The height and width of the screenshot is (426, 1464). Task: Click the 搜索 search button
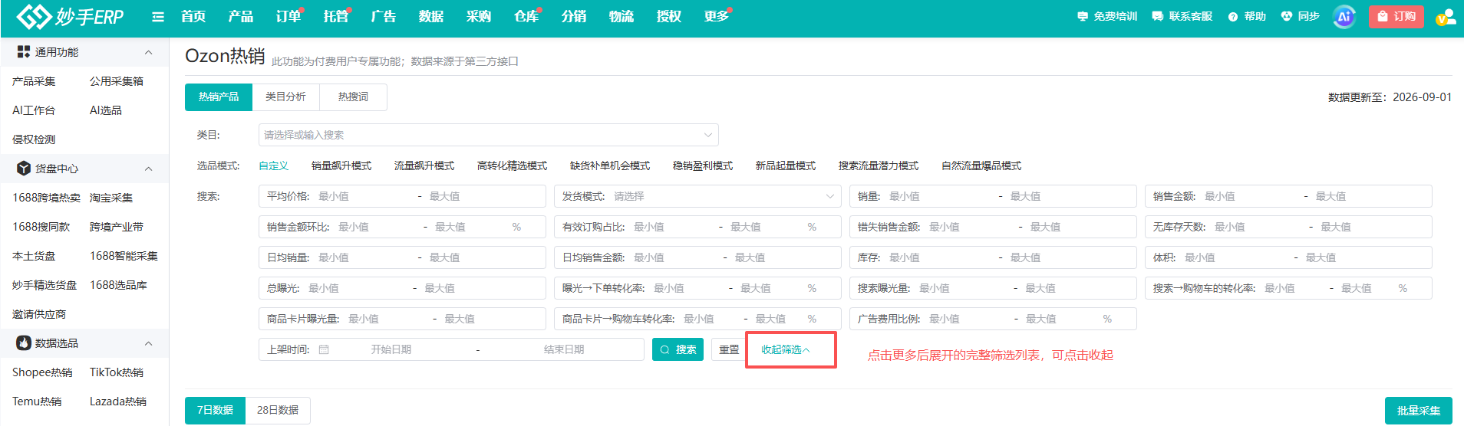[x=678, y=349]
